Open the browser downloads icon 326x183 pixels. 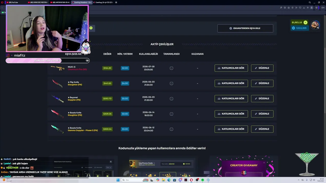[304, 8]
